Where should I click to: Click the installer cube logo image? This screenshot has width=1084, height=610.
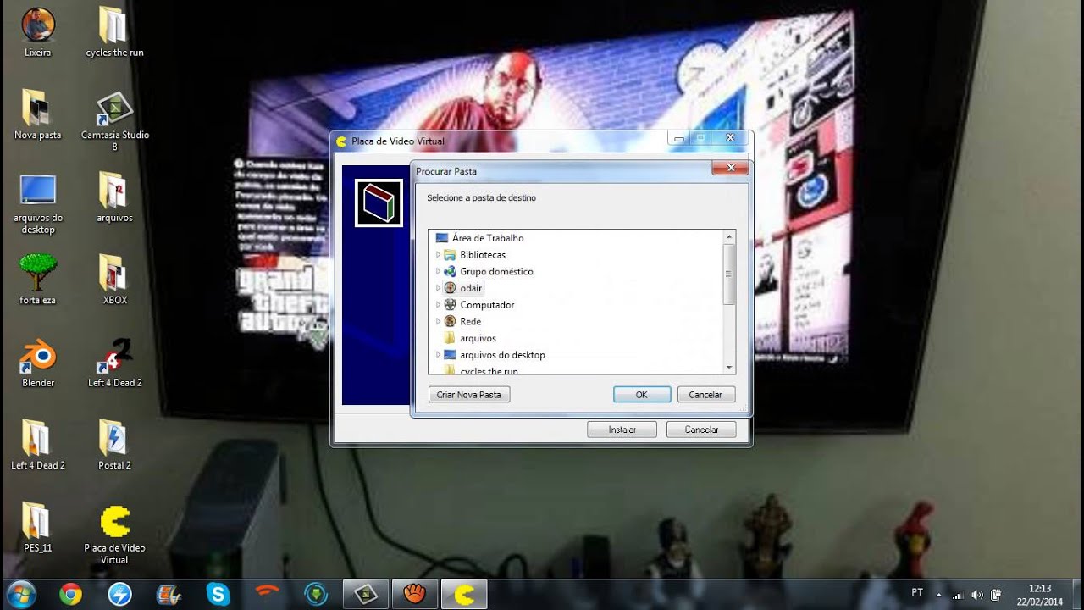[x=379, y=203]
